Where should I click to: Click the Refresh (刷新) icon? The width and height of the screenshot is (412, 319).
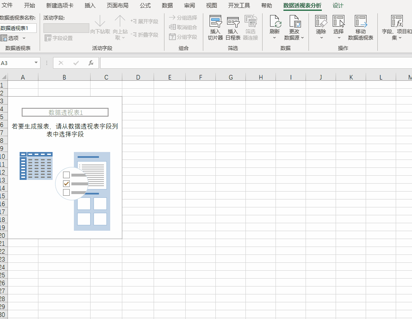point(275,21)
